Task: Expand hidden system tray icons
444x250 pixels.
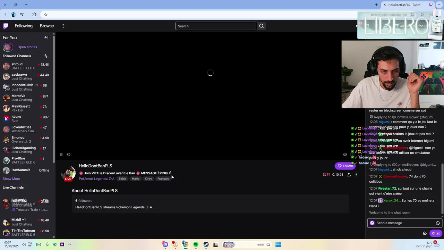Action: coord(69,245)
